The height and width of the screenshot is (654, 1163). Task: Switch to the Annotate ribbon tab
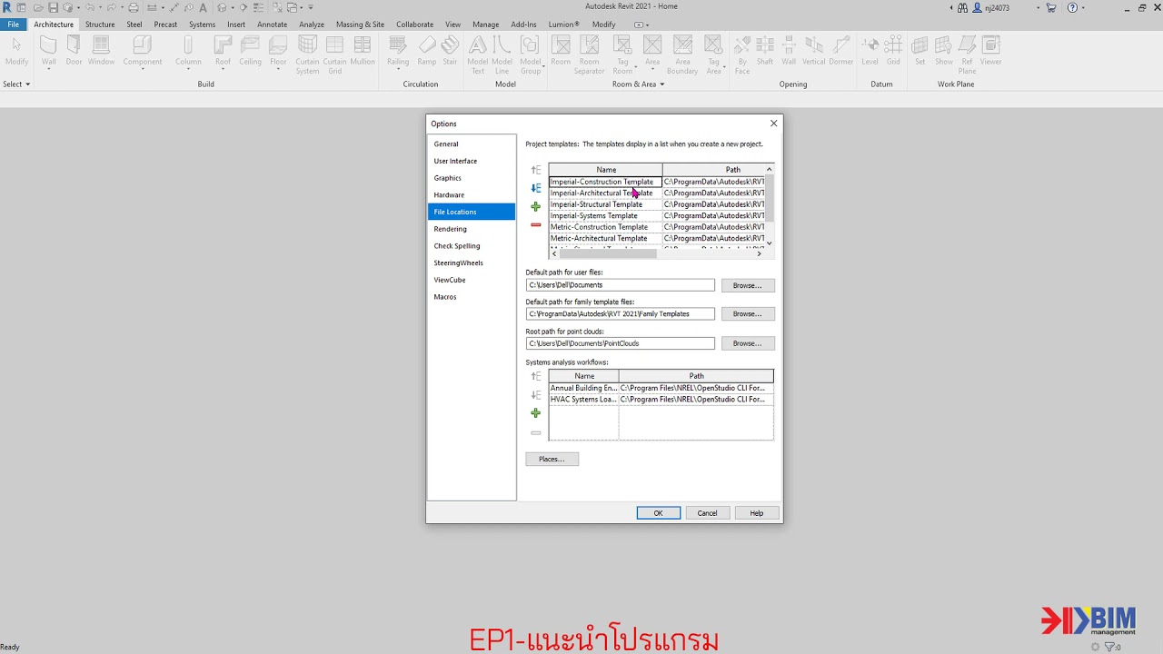point(272,25)
